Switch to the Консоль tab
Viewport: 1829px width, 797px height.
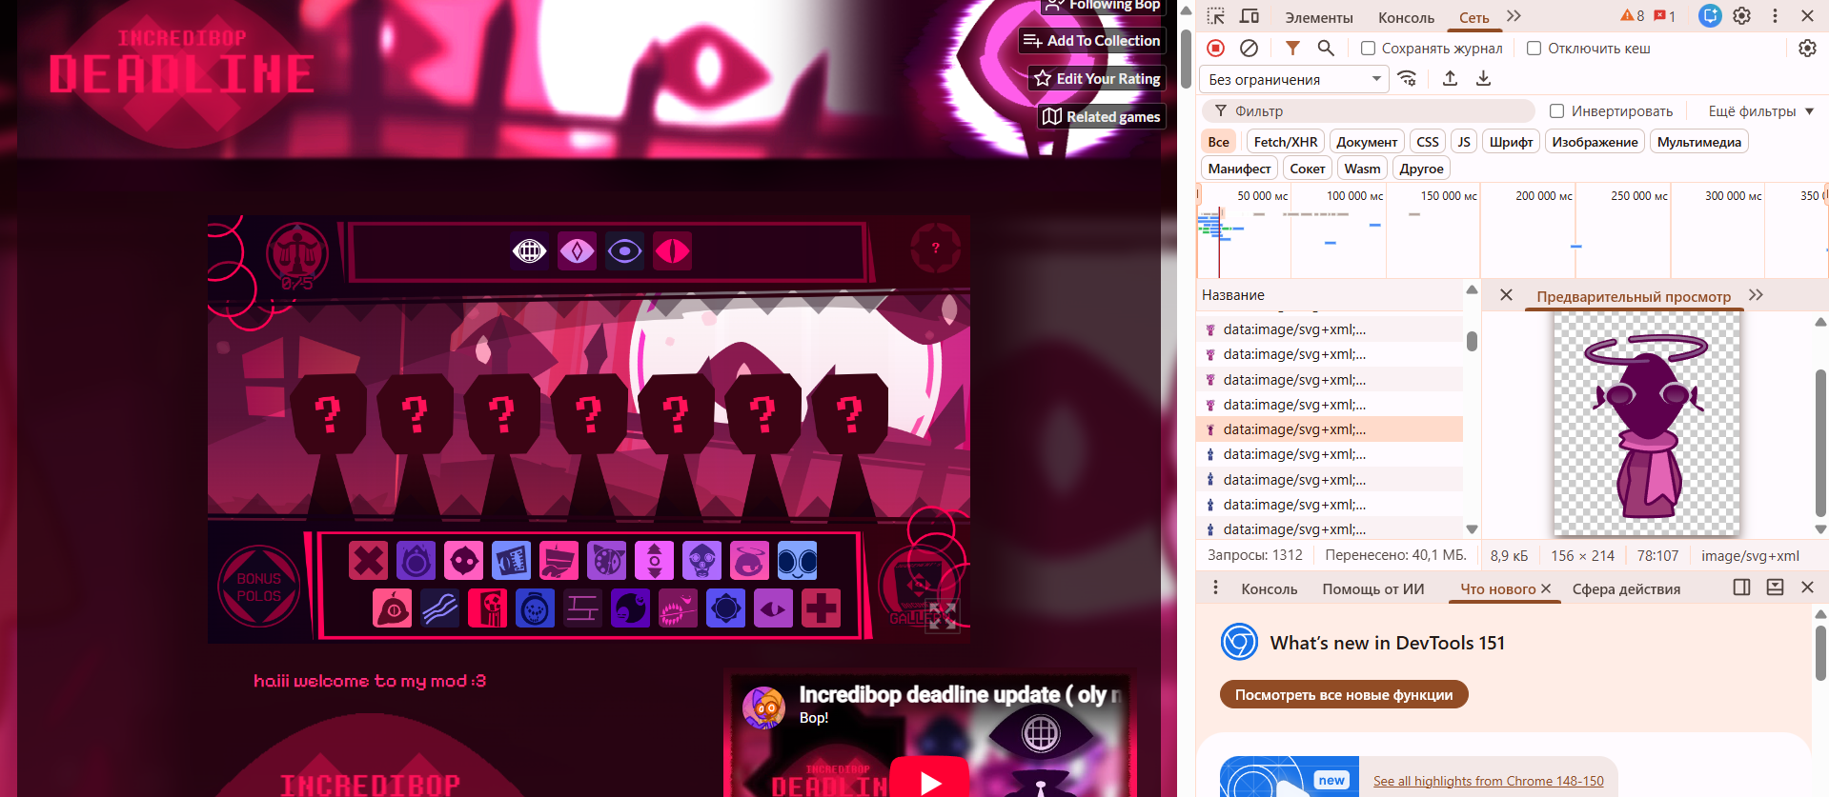(x=1406, y=17)
